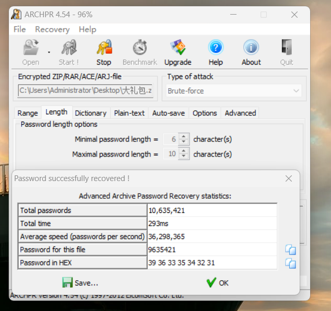
Task: Open the Plain-text tab
Action: pos(129,113)
